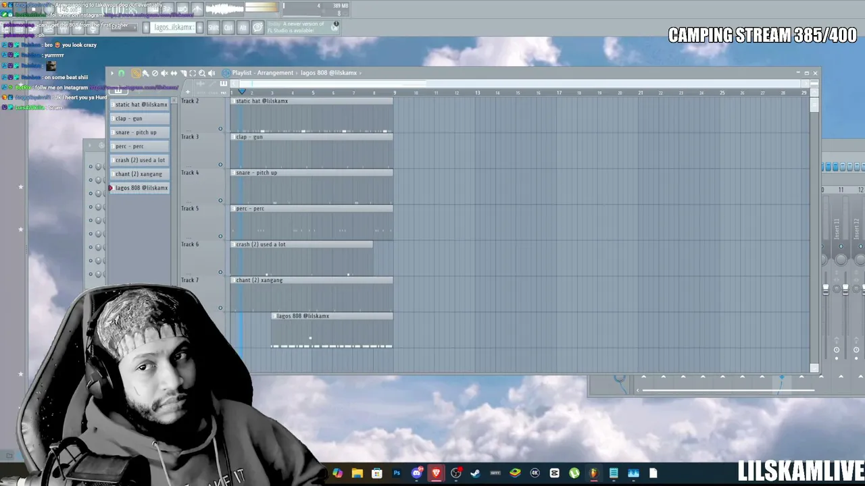Select perc - perc in the picker
This screenshot has height=486, width=865.
pos(141,146)
